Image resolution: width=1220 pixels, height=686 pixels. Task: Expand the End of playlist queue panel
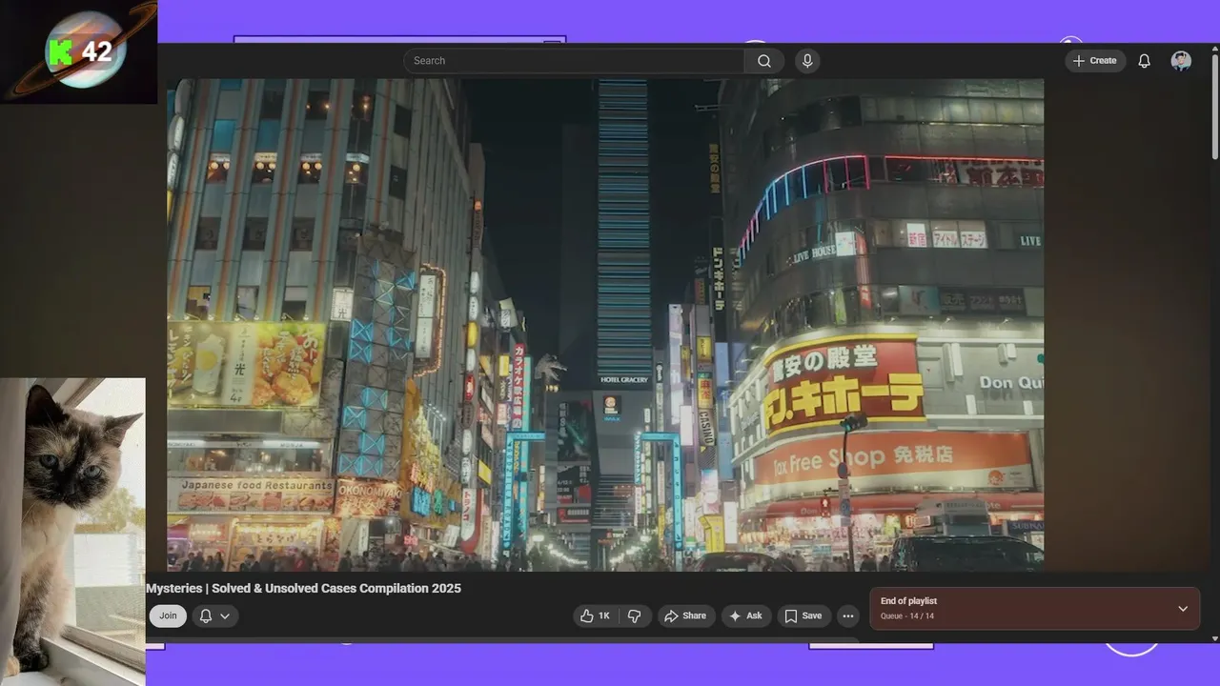[x=1183, y=609]
